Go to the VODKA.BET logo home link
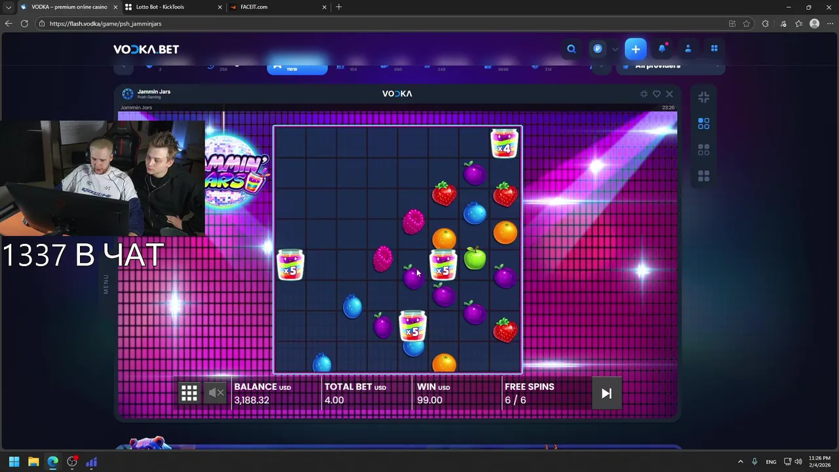The image size is (839, 472). pos(146,49)
